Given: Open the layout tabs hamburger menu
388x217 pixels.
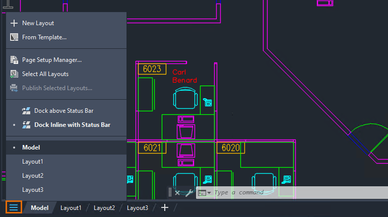Looking at the screenshot, I should (14, 207).
